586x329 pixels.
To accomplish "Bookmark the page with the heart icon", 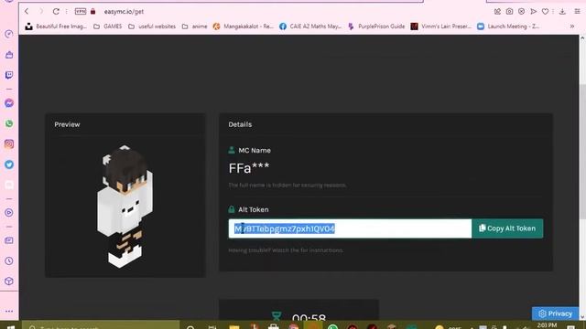I will [546, 12].
